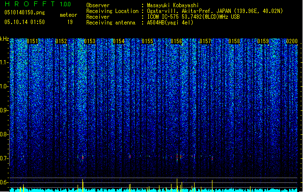Image resolution: width=303 pixels, height=192 pixels.
Task: Click the 1.0 frequency axis label
Action: coord(4,86)
